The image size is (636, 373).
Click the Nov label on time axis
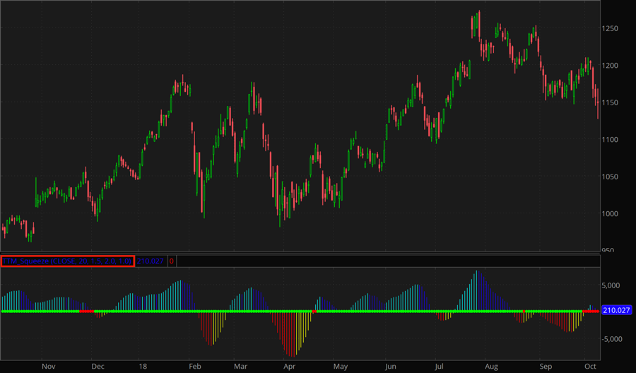[48, 367]
